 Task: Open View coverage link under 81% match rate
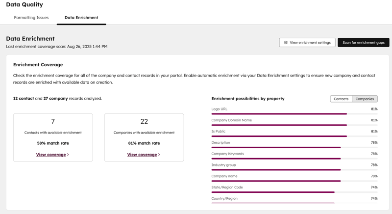coord(142,155)
